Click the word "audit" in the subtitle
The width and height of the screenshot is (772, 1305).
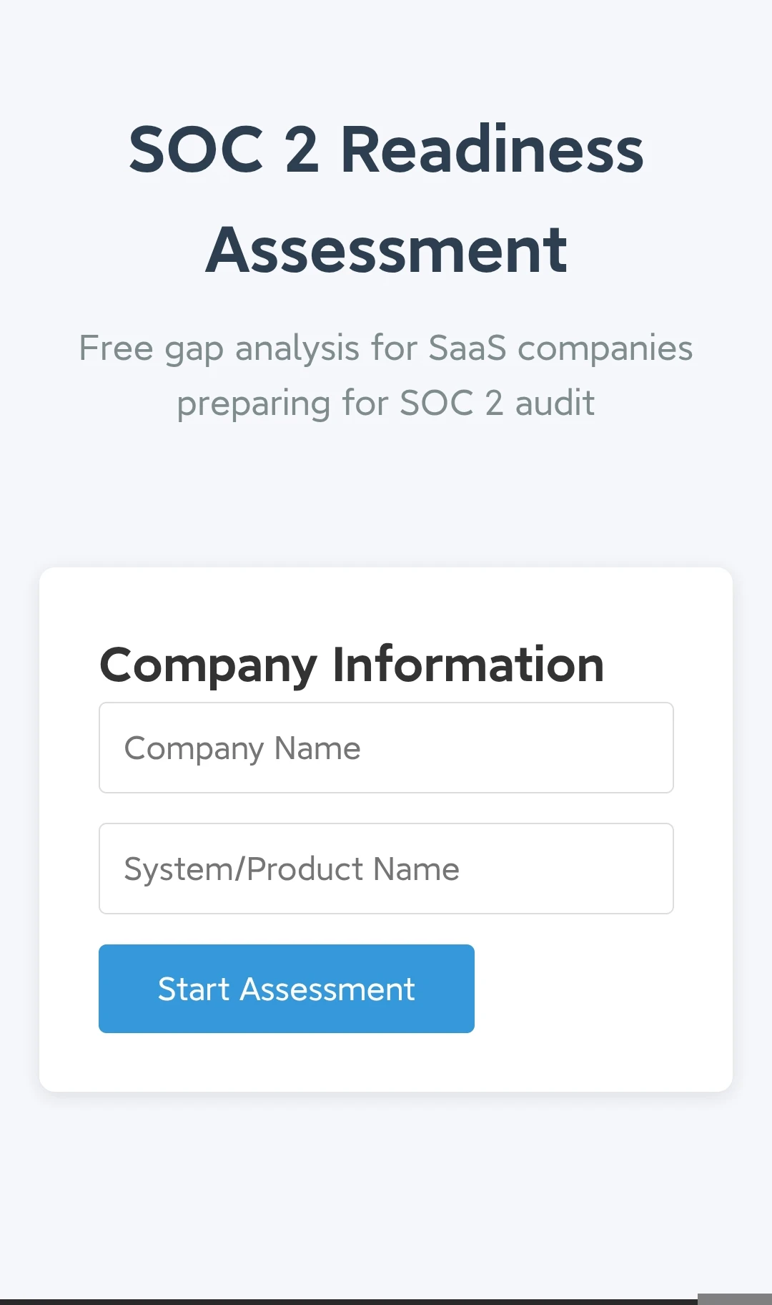(555, 403)
